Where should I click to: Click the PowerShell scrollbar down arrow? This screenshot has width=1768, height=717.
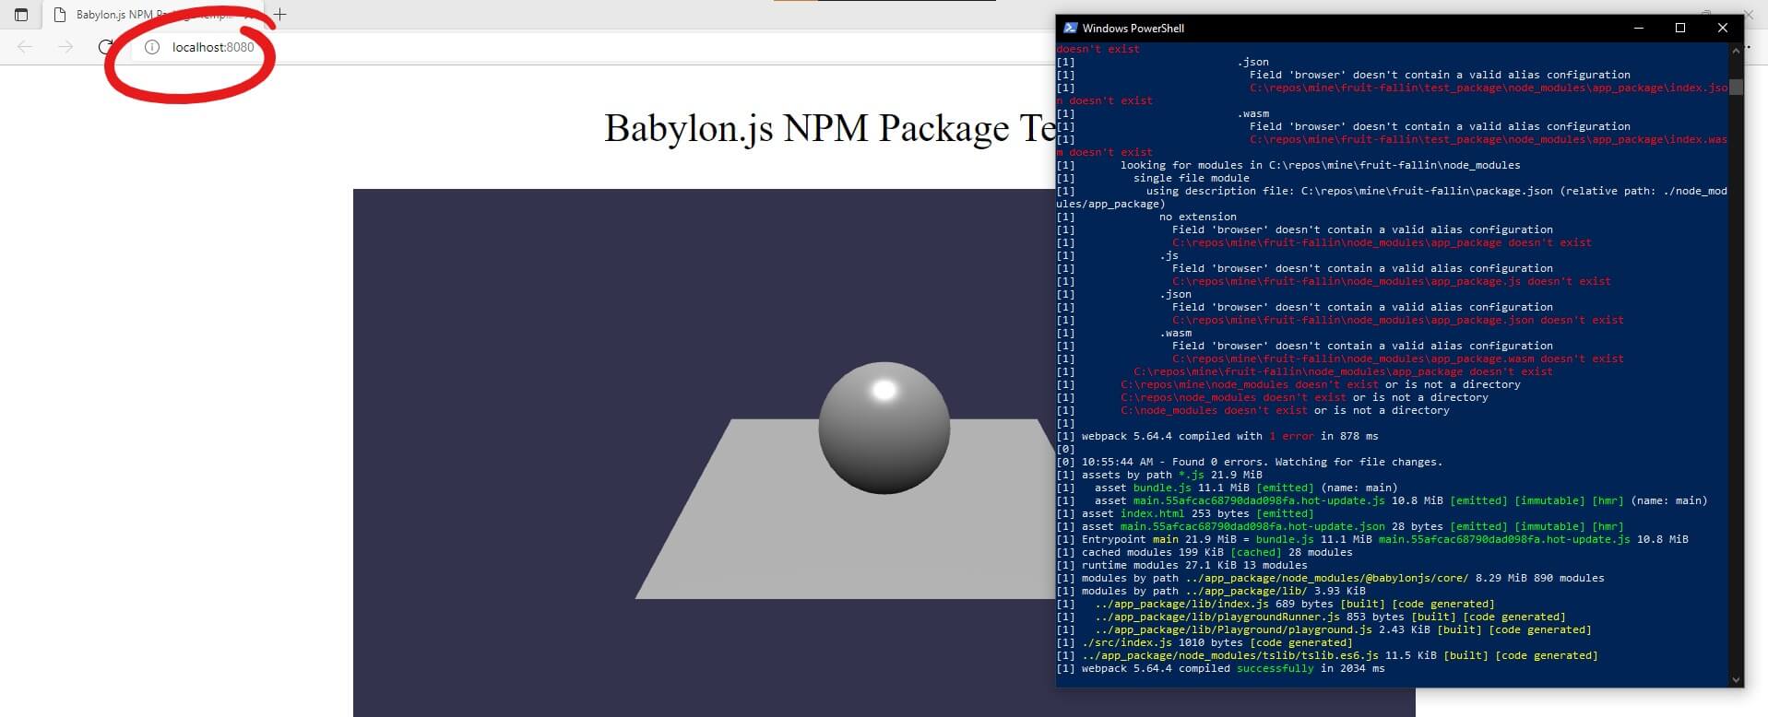click(1737, 680)
